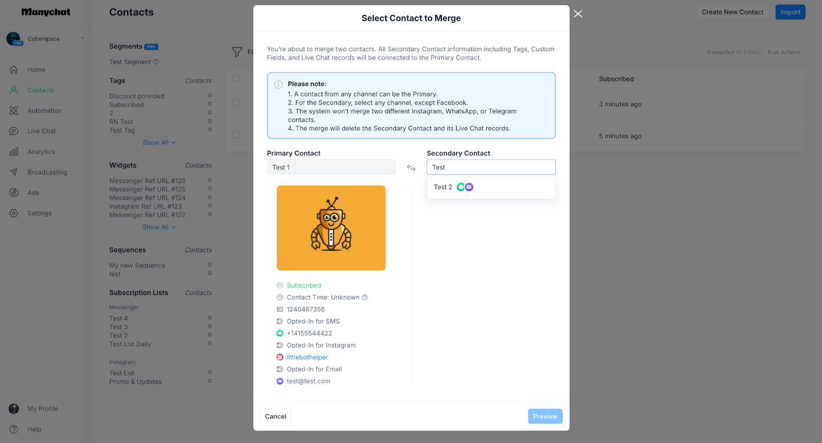
Task: Check the second contact row checkbox
Action: [x=236, y=135]
